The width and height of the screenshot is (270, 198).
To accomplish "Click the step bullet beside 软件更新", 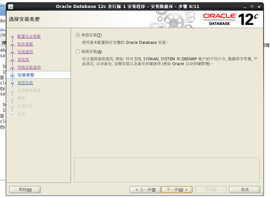I will click(12, 44).
